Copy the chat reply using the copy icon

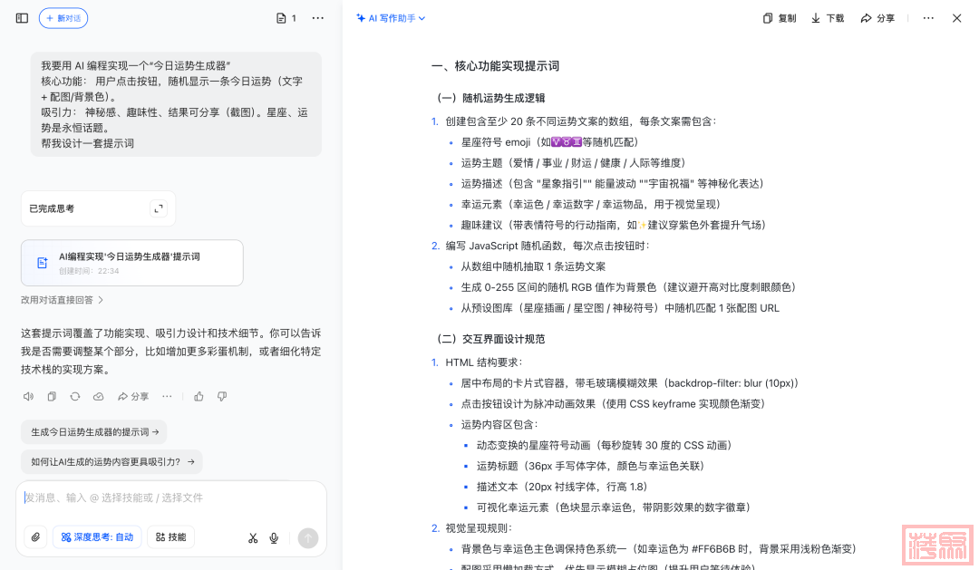click(x=52, y=396)
